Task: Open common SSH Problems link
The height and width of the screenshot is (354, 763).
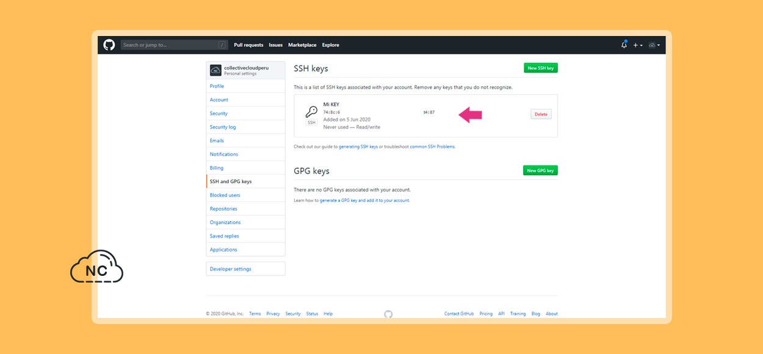Action: [x=432, y=146]
